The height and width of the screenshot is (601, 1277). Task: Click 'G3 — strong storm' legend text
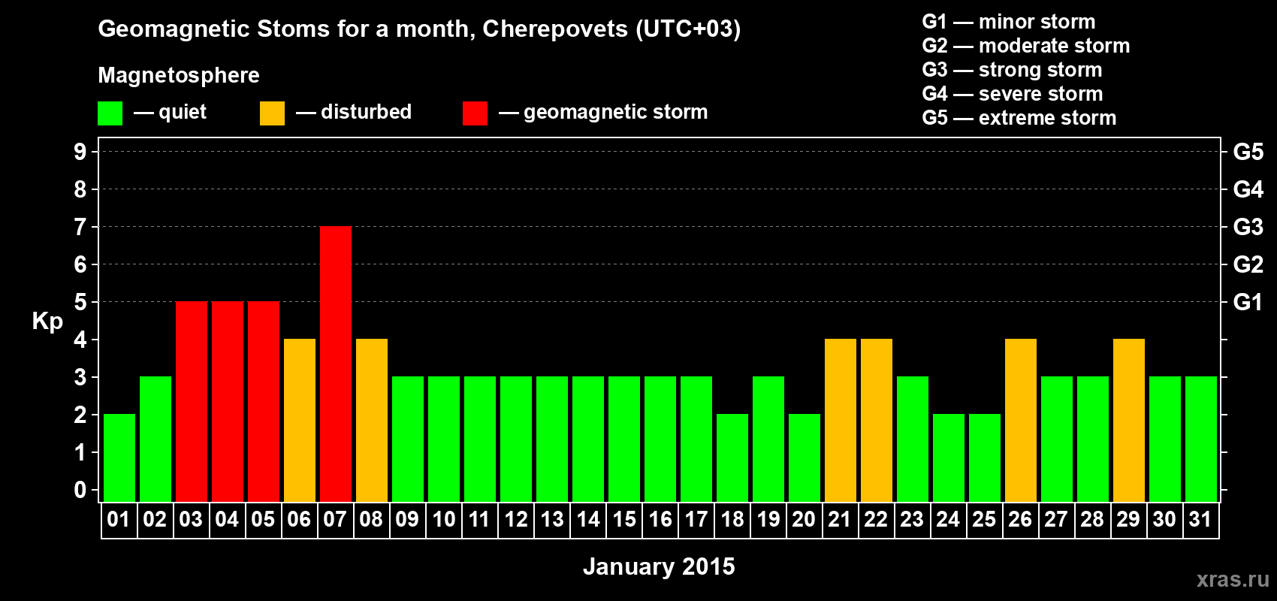click(1012, 70)
